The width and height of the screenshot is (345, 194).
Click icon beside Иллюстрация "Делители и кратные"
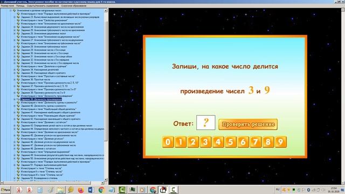pyautogui.click(x=18, y=66)
